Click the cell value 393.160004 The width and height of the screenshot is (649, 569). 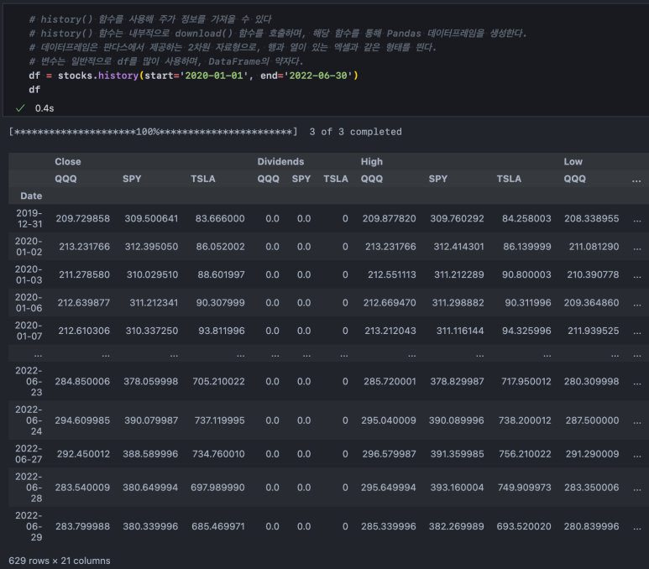click(x=457, y=488)
